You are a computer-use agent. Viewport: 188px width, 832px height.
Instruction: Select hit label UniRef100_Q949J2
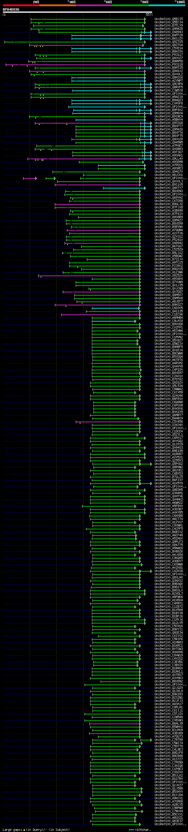(x=169, y=71)
